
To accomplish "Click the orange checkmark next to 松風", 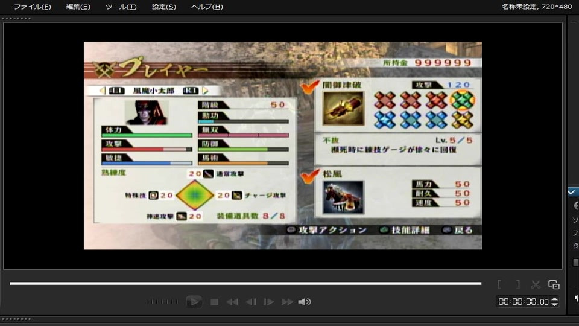I will [309, 176].
